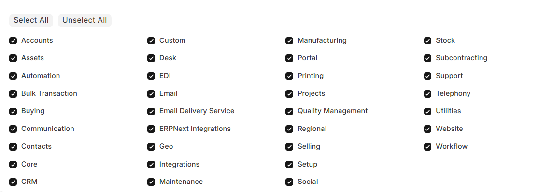Toggle the Manufacturing checkbox
This screenshot has height=195, width=553.
(289, 41)
